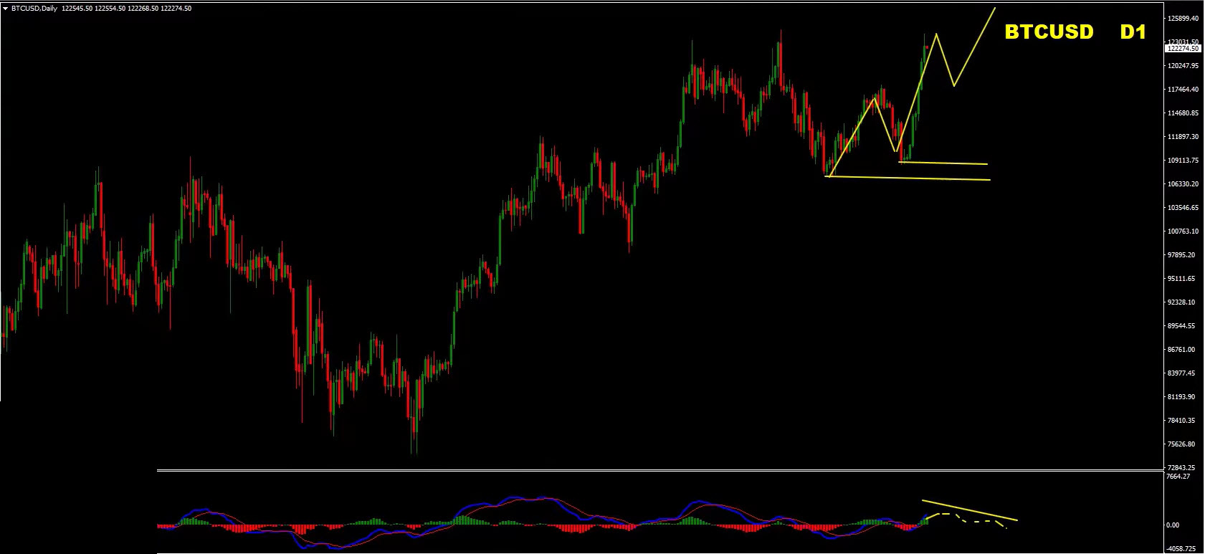Click the large yellow BTCUSD label

click(1049, 32)
